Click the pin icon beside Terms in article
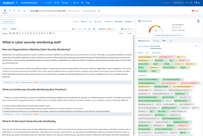The image size is (203, 136). pos(196,46)
